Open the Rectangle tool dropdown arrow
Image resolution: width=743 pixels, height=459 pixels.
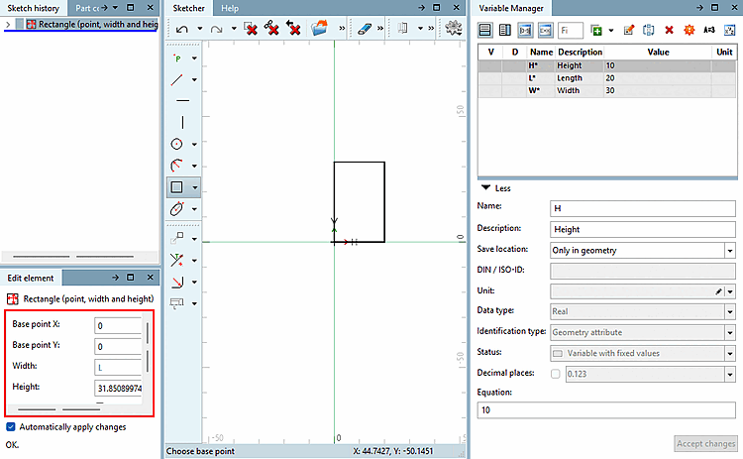[195, 187]
